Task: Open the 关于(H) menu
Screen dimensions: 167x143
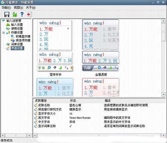Action: pos(31,7)
